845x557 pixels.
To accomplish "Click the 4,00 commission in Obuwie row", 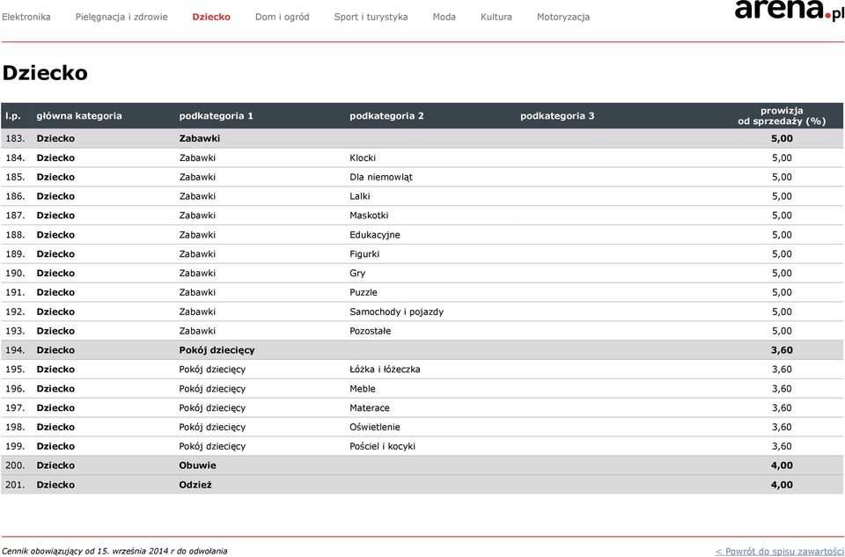I will 782,465.
